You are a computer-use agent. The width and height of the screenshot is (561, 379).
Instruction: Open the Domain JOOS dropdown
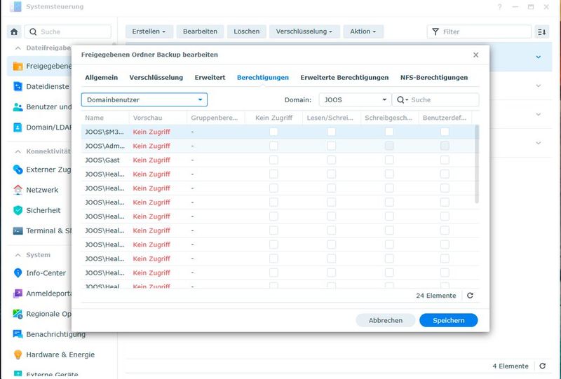pos(355,99)
